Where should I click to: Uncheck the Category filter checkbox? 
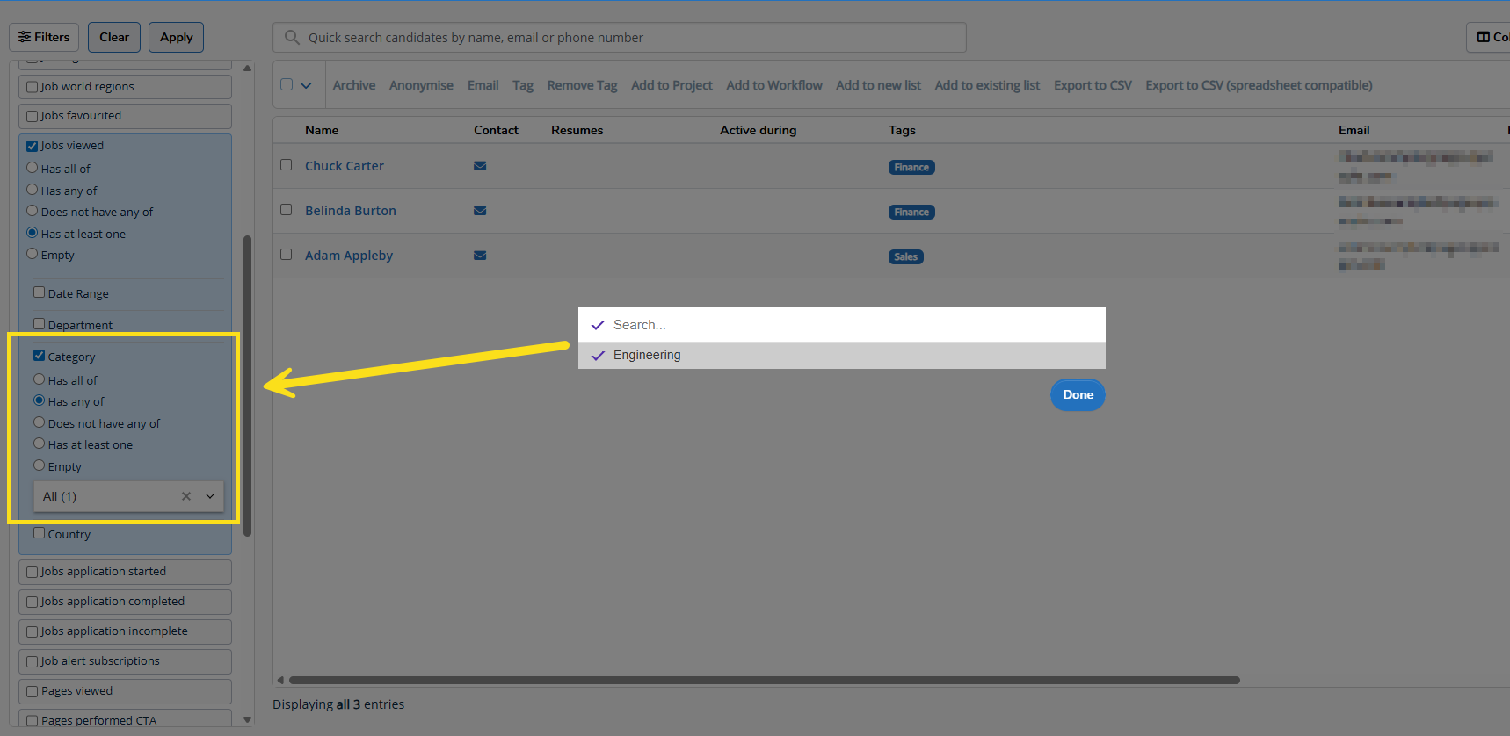(40, 356)
